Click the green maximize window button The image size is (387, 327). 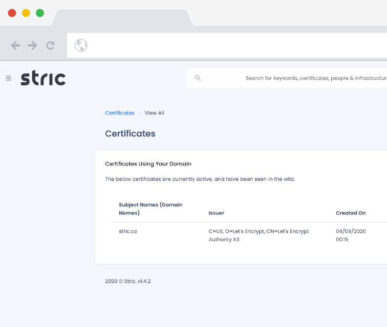(x=40, y=13)
